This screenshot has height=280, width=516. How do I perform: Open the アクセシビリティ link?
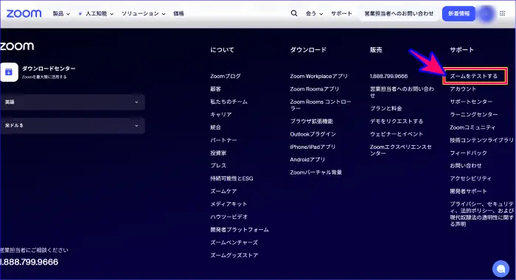pyautogui.click(x=470, y=178)
